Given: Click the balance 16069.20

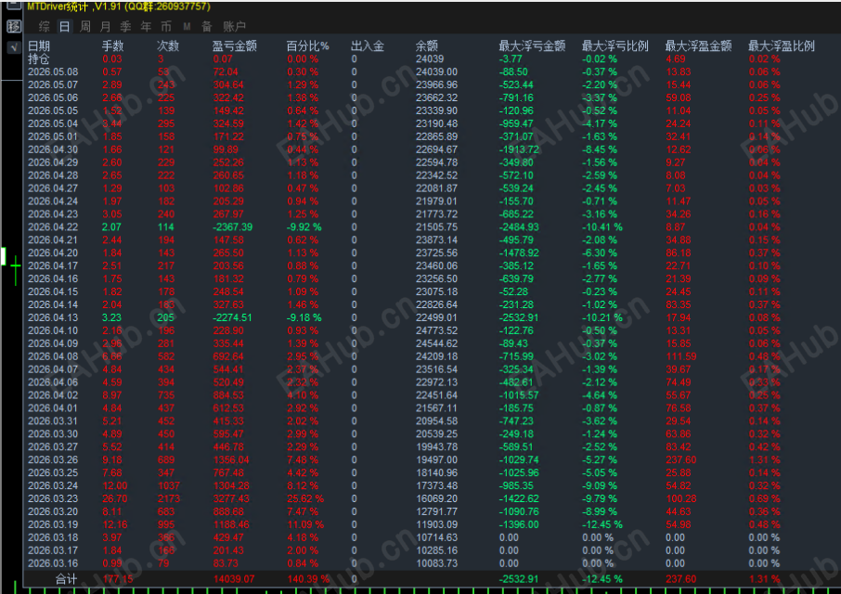Looking at the screenshot, I should 436,498.
